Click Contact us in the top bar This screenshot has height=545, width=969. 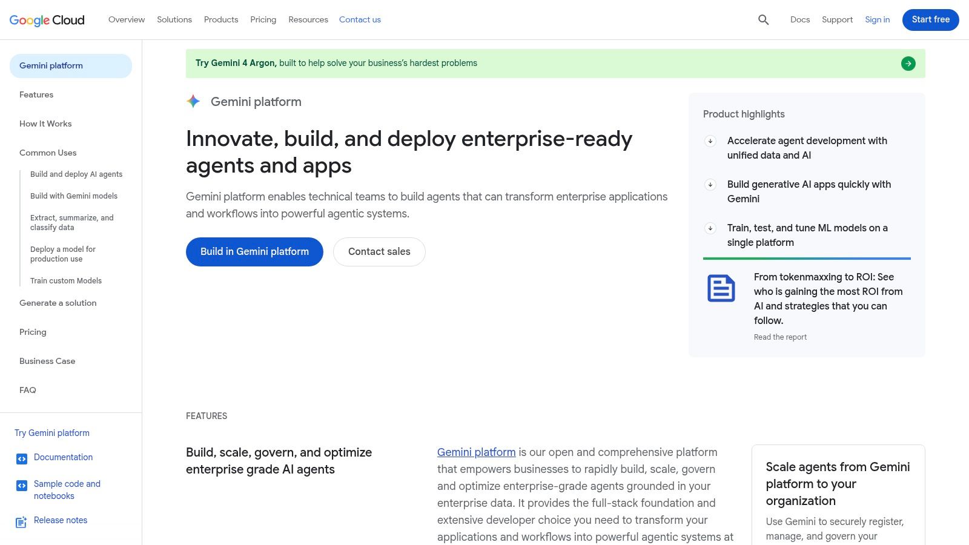coord(360,20)
